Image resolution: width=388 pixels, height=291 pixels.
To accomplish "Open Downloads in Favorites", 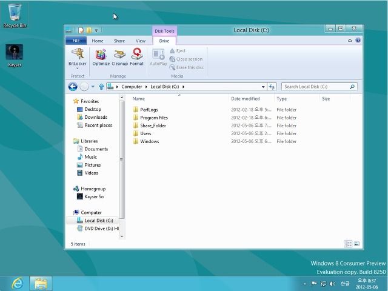I will pos(96,117).
